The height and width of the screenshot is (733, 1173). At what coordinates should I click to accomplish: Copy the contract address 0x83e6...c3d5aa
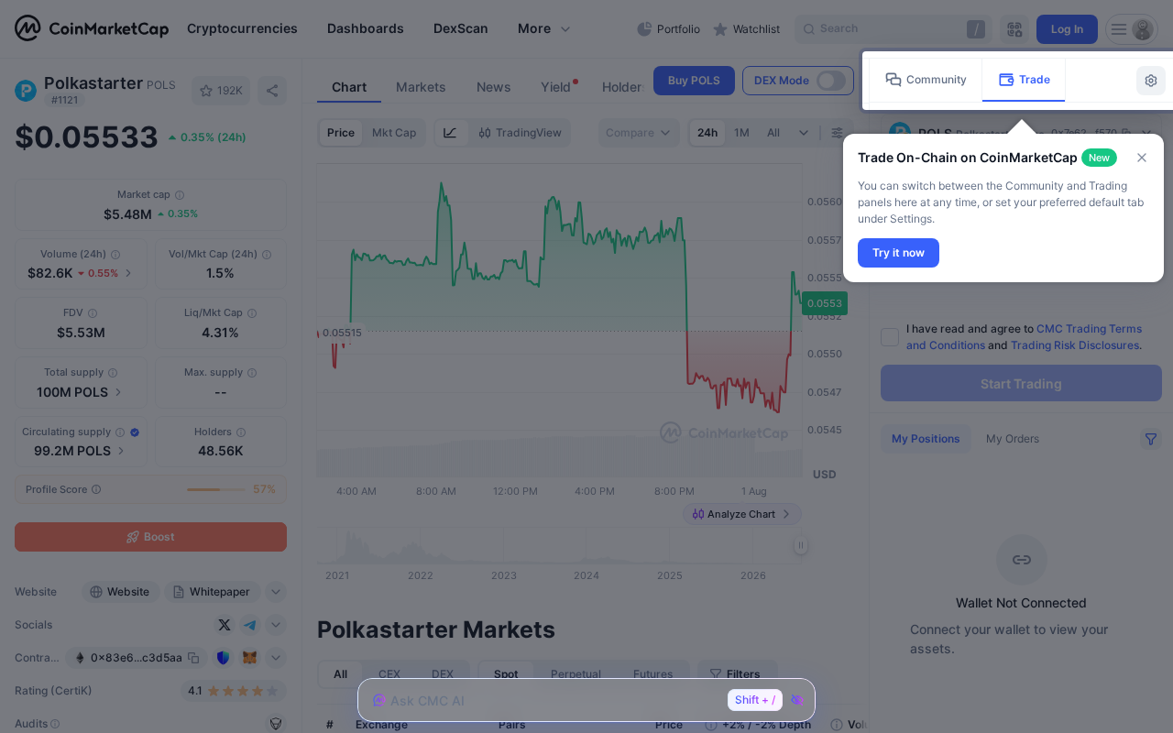click(x=193, y=658)
